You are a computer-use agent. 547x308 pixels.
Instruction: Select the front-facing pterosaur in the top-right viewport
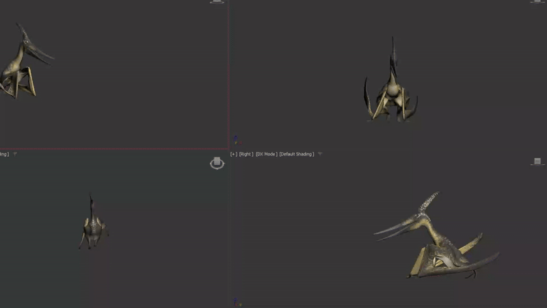tap(390, 89)
